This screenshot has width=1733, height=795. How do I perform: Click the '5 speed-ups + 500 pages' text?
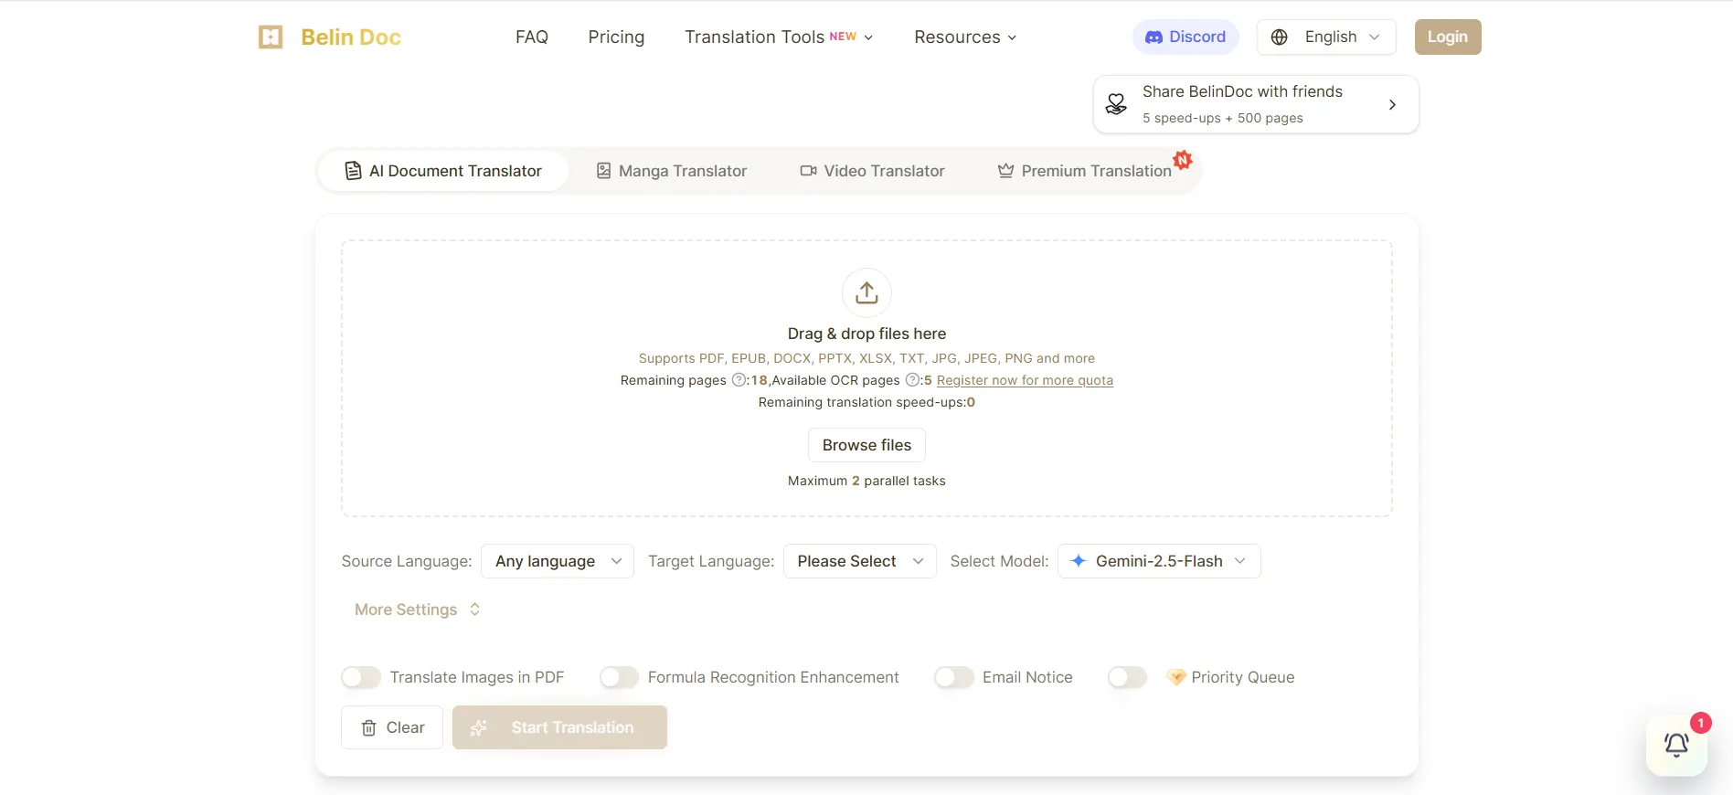pyautogui.click(x=1223, y=118)
